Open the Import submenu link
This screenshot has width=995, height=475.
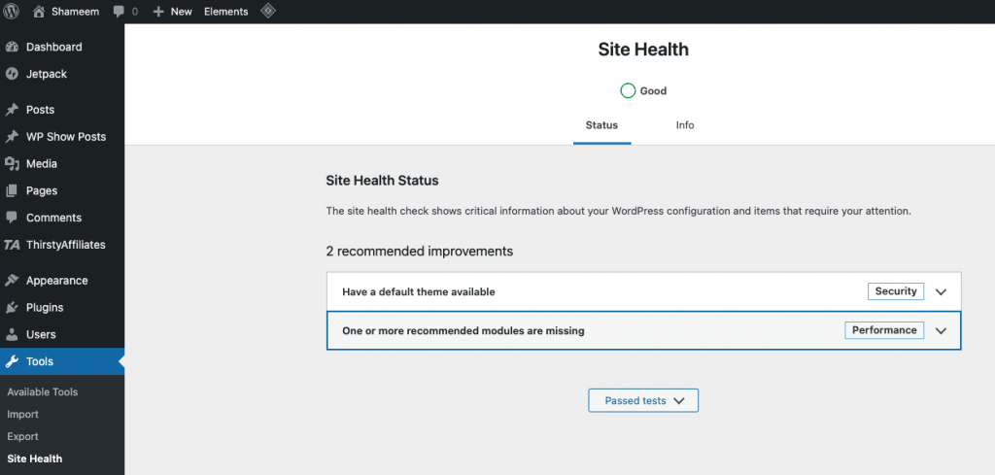pos(22,415)
